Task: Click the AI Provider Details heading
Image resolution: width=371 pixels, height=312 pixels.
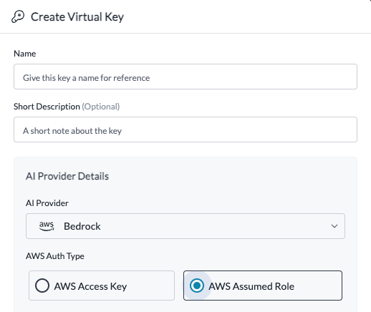Action: 67,176
